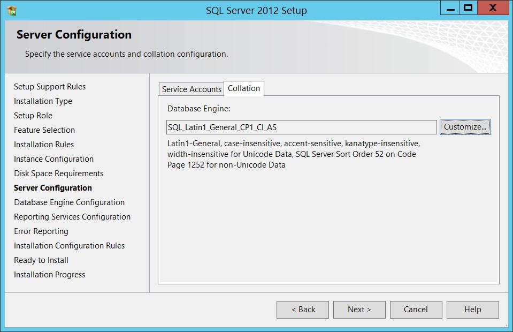This screenshot has width=513, height=332.
Task: Click the SQL Server setup title bar icon
Action: pos(11,11)
